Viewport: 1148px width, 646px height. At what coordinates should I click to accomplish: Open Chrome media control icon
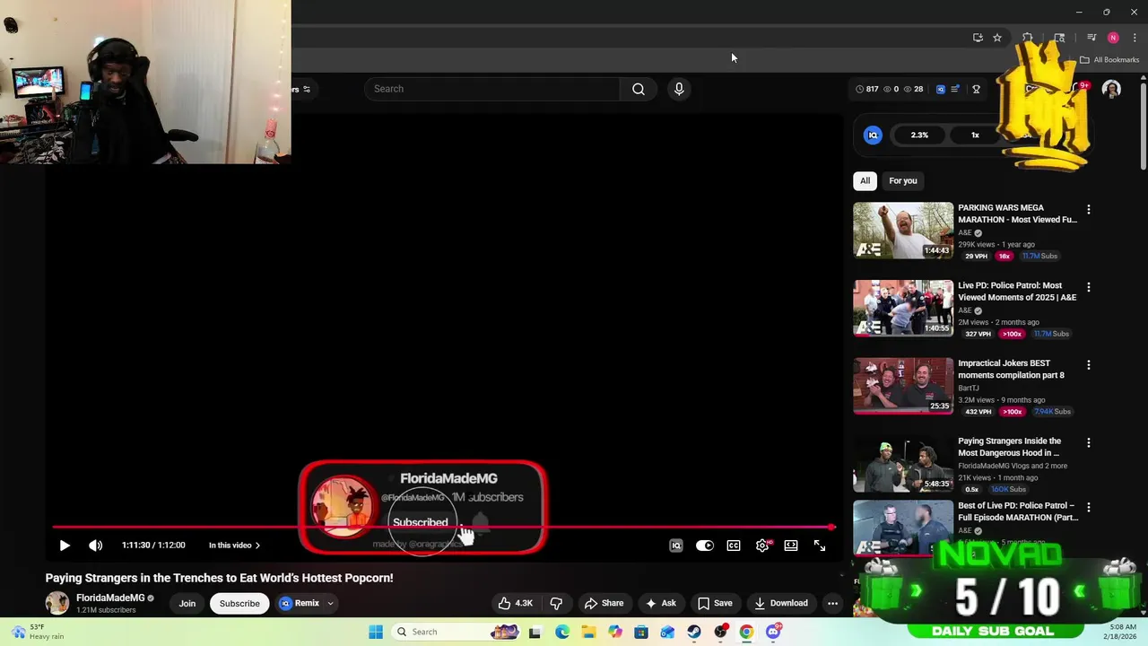[1091, 38]
